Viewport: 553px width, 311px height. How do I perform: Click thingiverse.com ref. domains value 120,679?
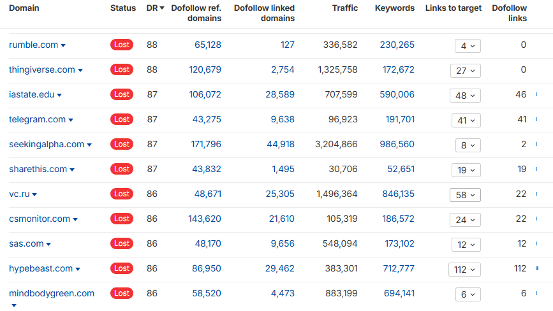(205, 69)
